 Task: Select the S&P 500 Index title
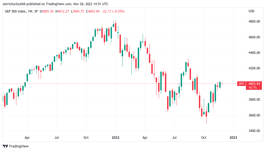(x=15, y=11)
